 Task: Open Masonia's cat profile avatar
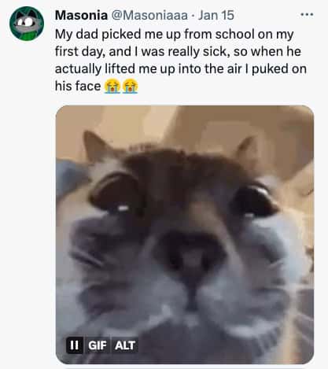27,24
